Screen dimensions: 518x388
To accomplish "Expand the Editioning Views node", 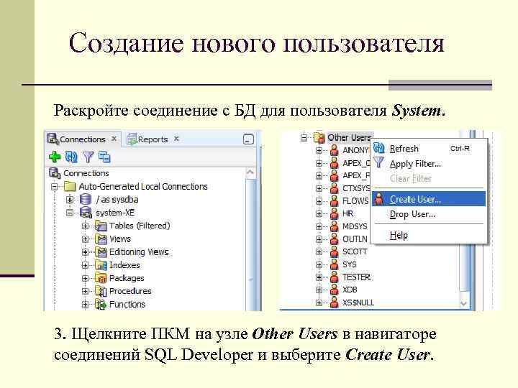I will [x=85, y=252].
